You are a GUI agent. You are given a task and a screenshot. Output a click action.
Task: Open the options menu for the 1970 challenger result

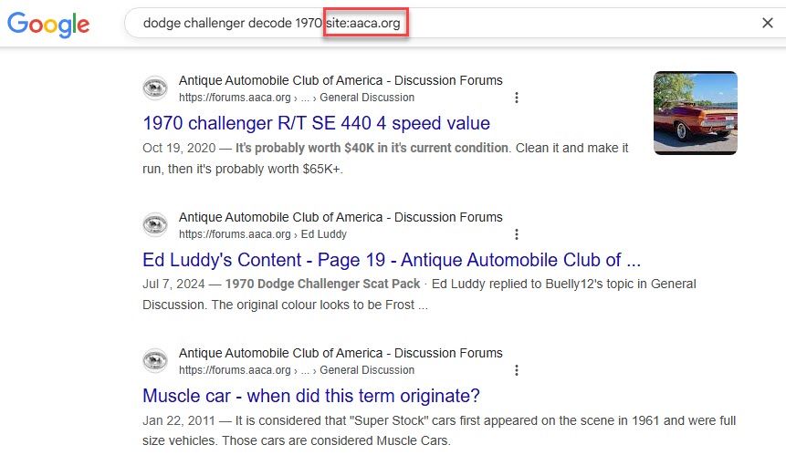click(517, 98)
